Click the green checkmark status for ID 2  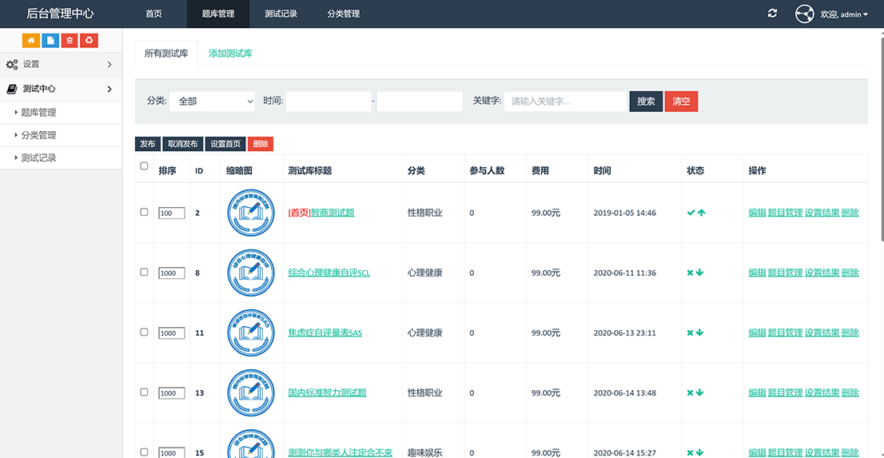[x=690, y=213]
